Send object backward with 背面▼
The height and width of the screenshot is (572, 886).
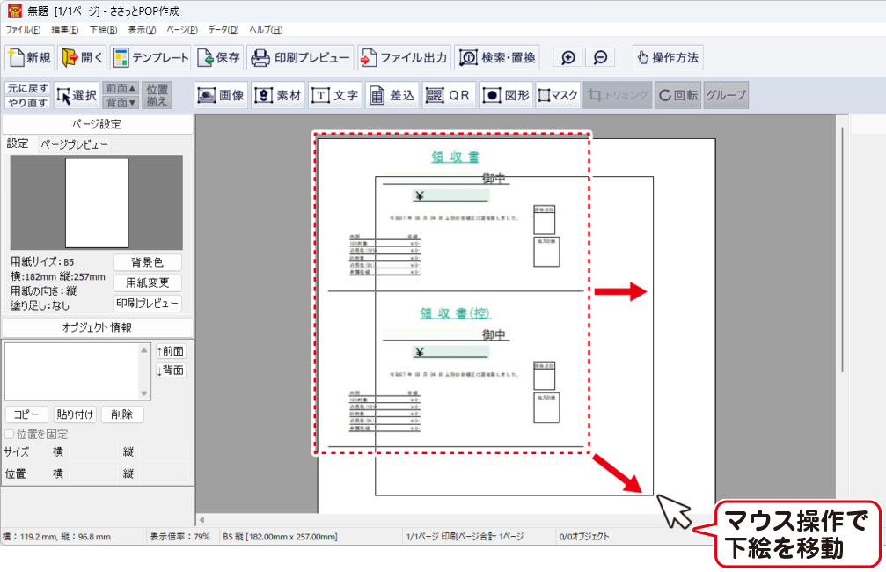point(121,102)
